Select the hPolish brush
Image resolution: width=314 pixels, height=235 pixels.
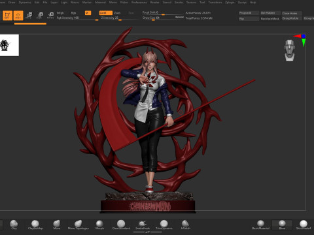(x=185, y=225)
